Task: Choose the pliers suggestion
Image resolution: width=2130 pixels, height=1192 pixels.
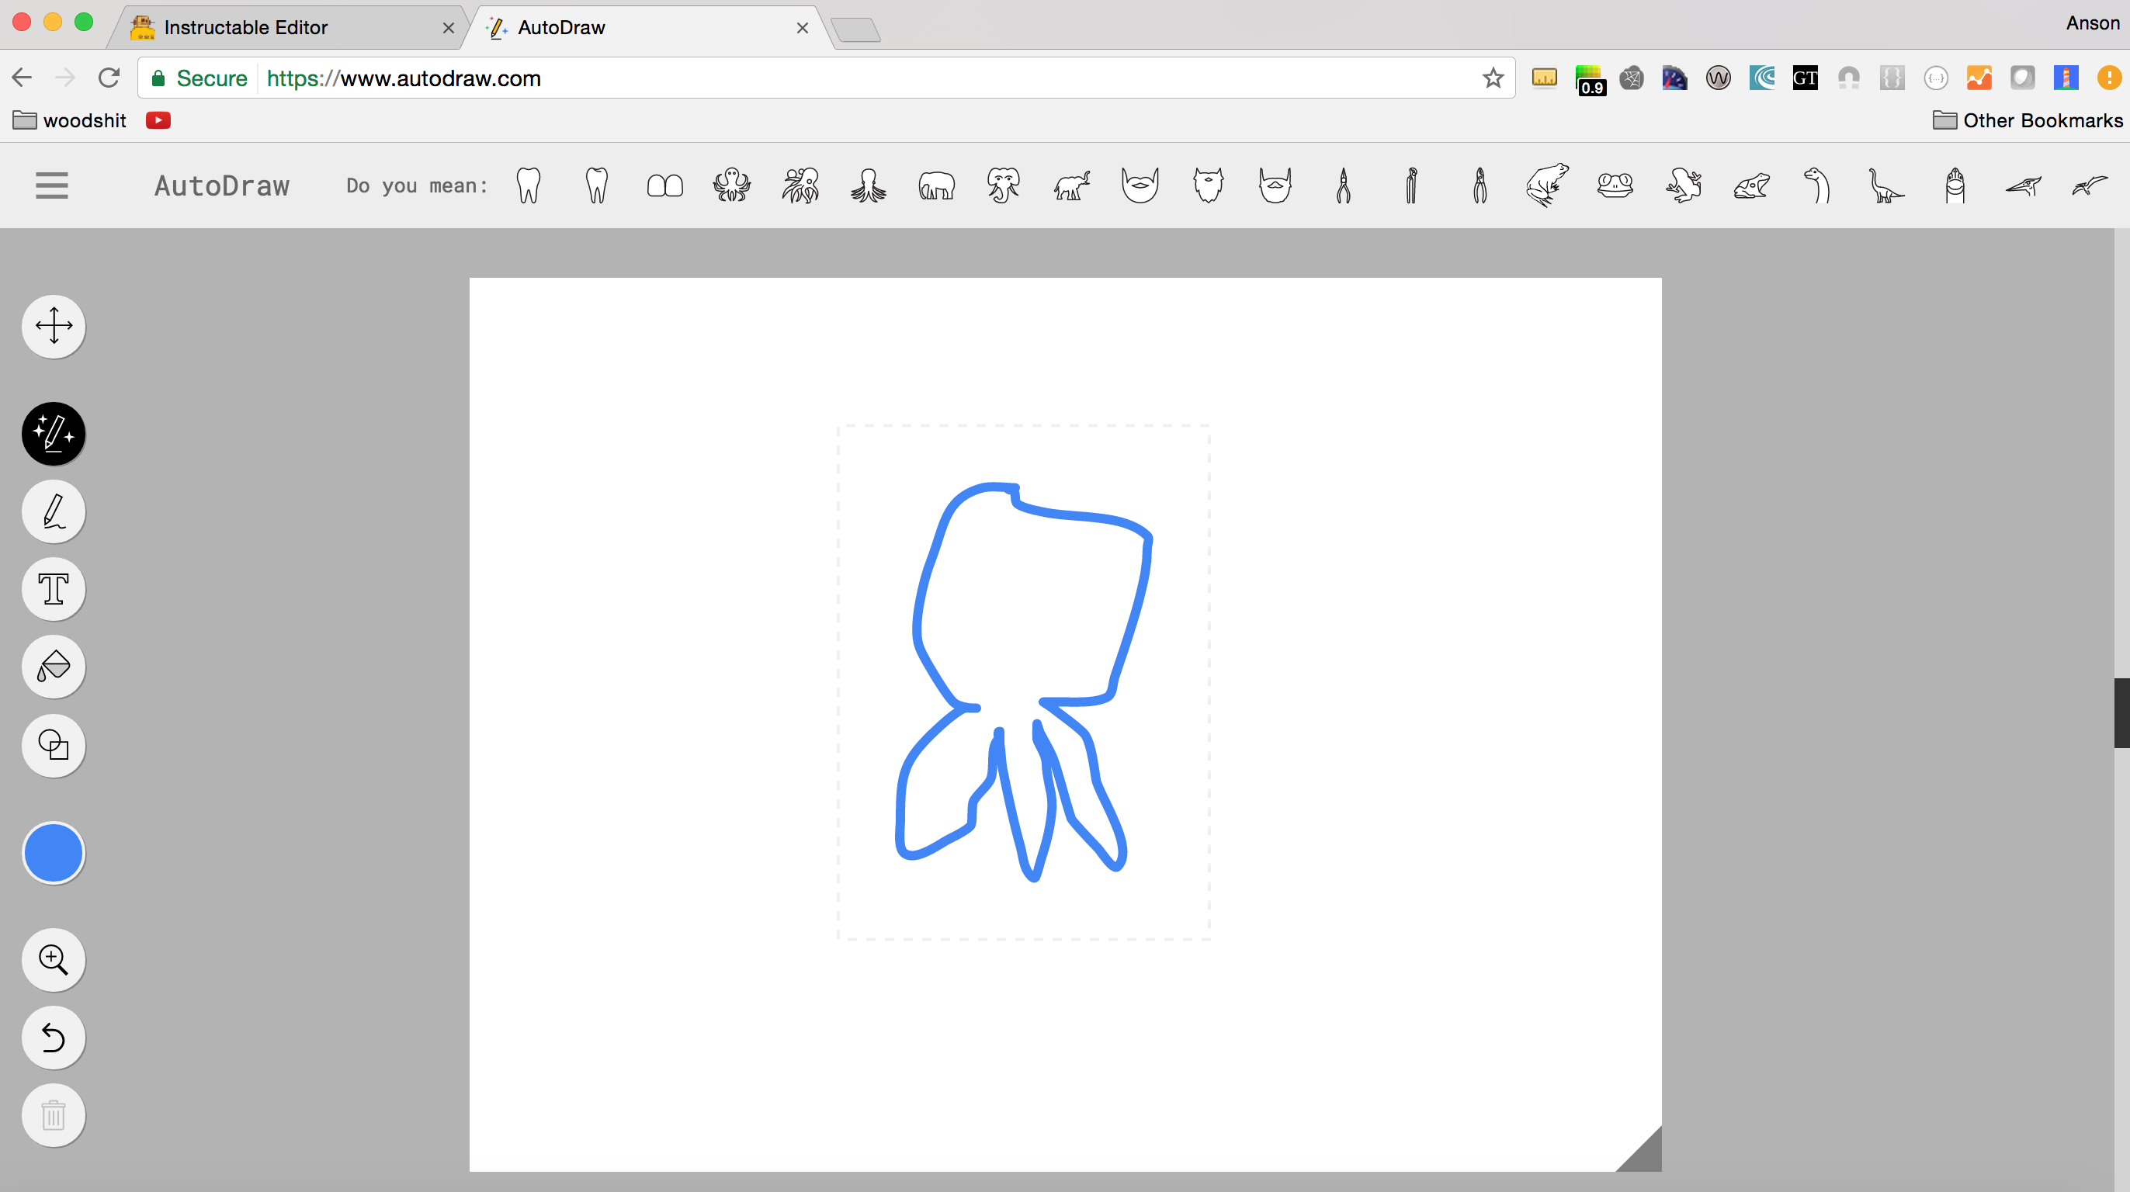Action: click(x=1342, y=185)
